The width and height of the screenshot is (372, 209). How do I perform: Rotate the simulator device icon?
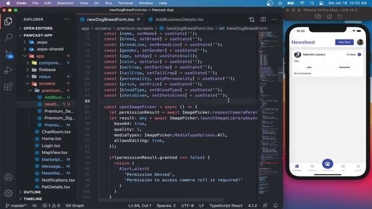340,16
